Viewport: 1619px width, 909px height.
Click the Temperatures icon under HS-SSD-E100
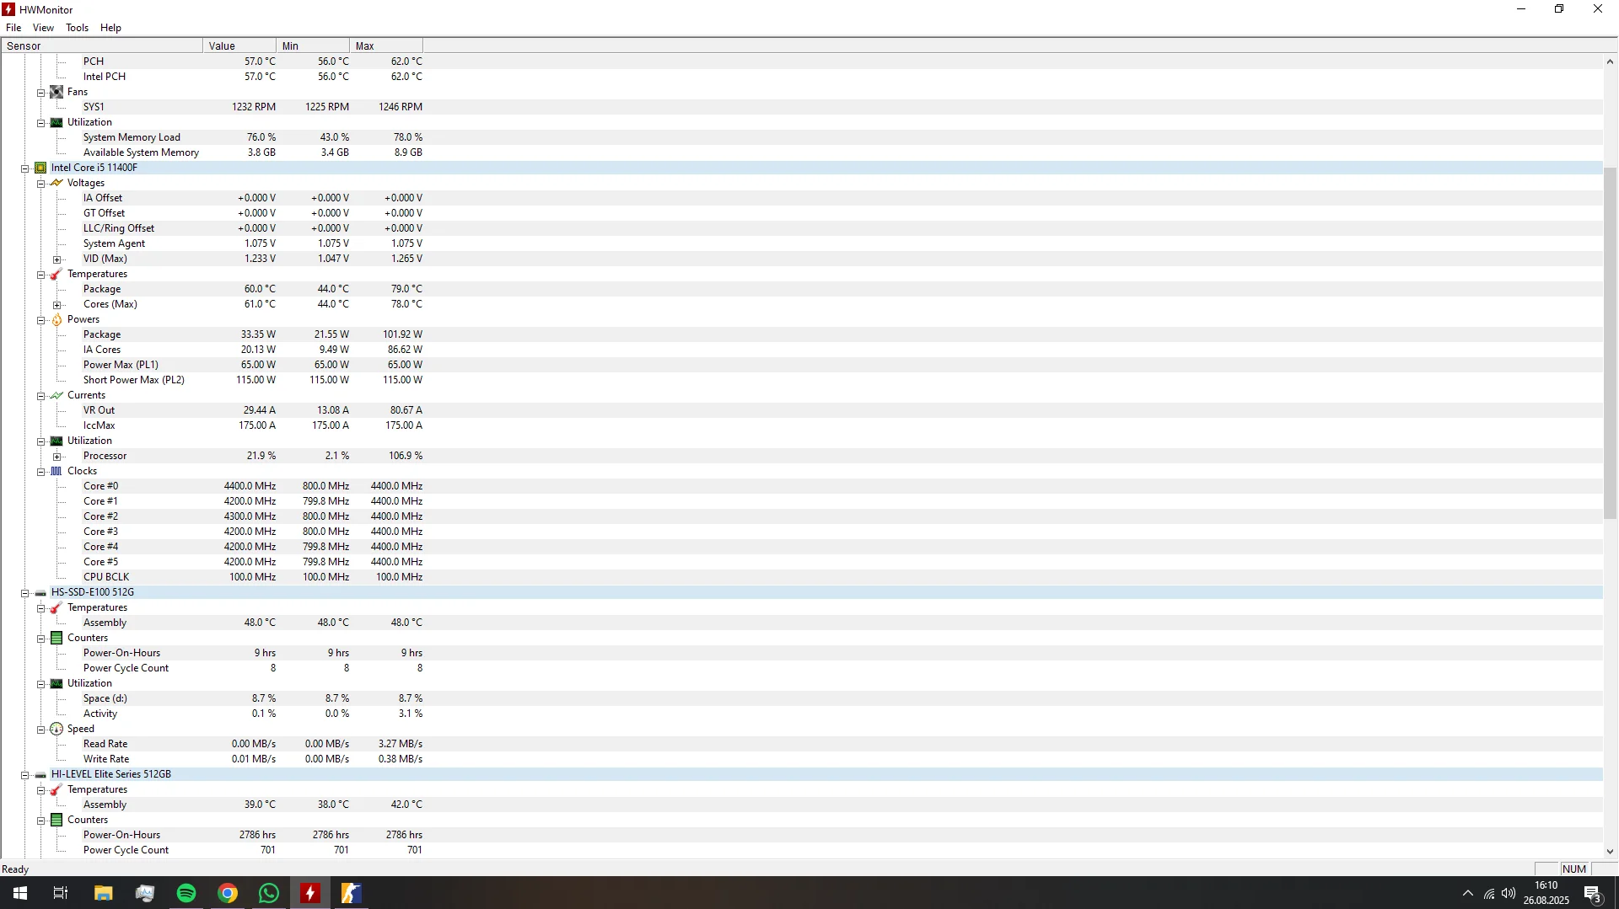56,607
